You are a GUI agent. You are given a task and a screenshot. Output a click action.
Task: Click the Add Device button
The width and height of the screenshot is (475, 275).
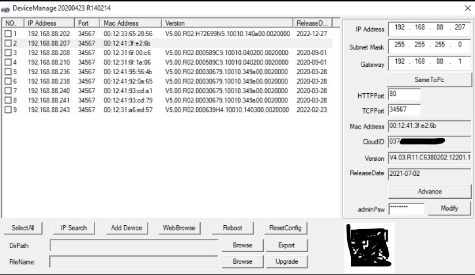(x=127, y=228)
